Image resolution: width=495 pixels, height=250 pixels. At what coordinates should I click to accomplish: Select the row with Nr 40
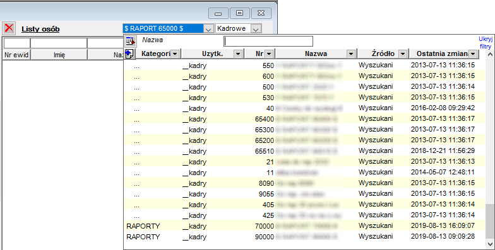point(304,108)
